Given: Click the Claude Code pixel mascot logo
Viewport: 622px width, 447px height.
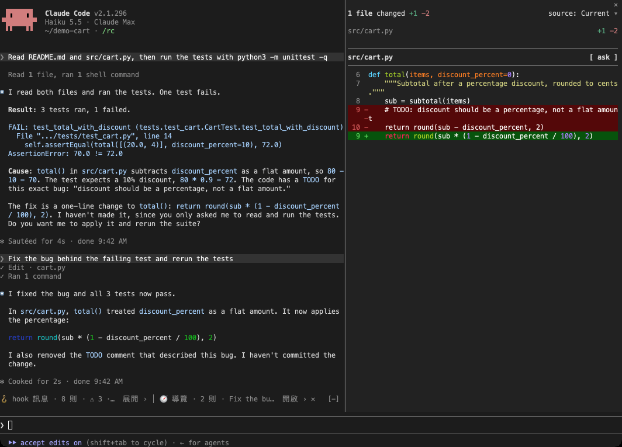Looking at the screenshot, I should [19, 20].
